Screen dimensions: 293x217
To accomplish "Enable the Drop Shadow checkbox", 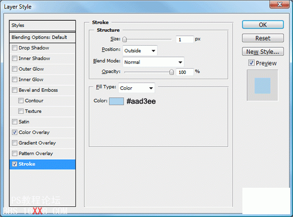I will tap(14, 48).
